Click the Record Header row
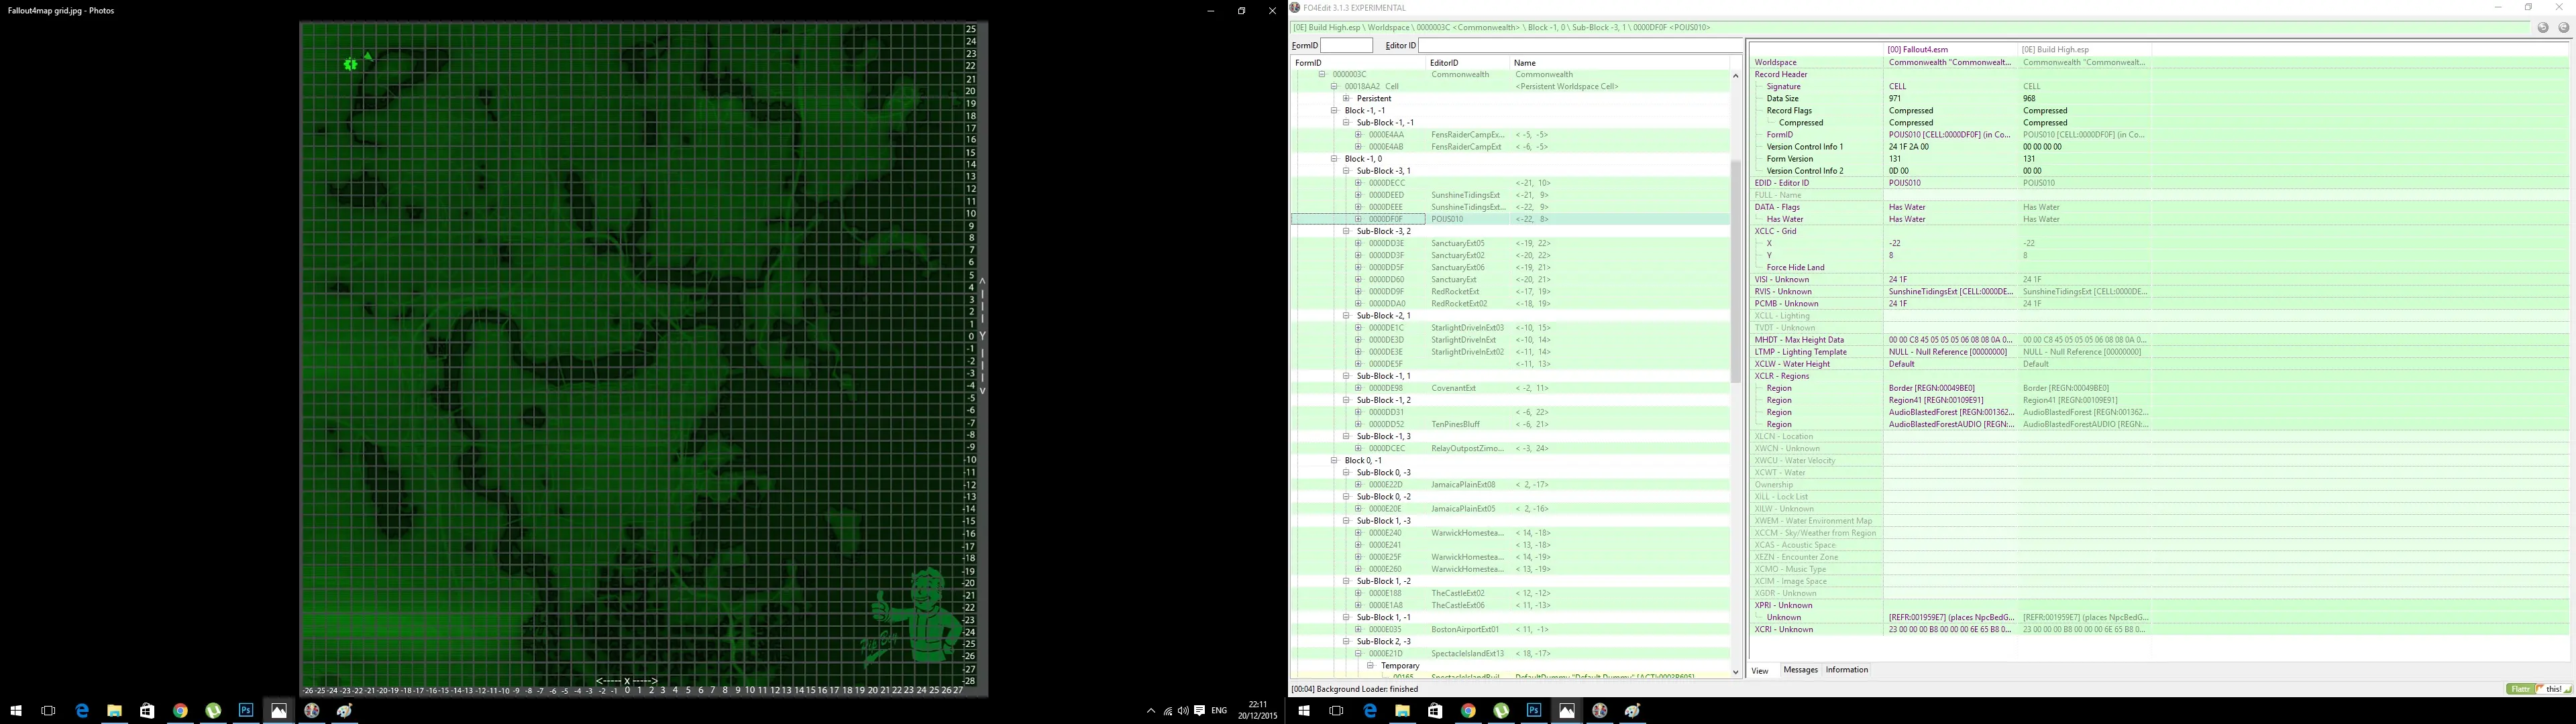This screenshot has height=724, width=2576. (2160, 75)
